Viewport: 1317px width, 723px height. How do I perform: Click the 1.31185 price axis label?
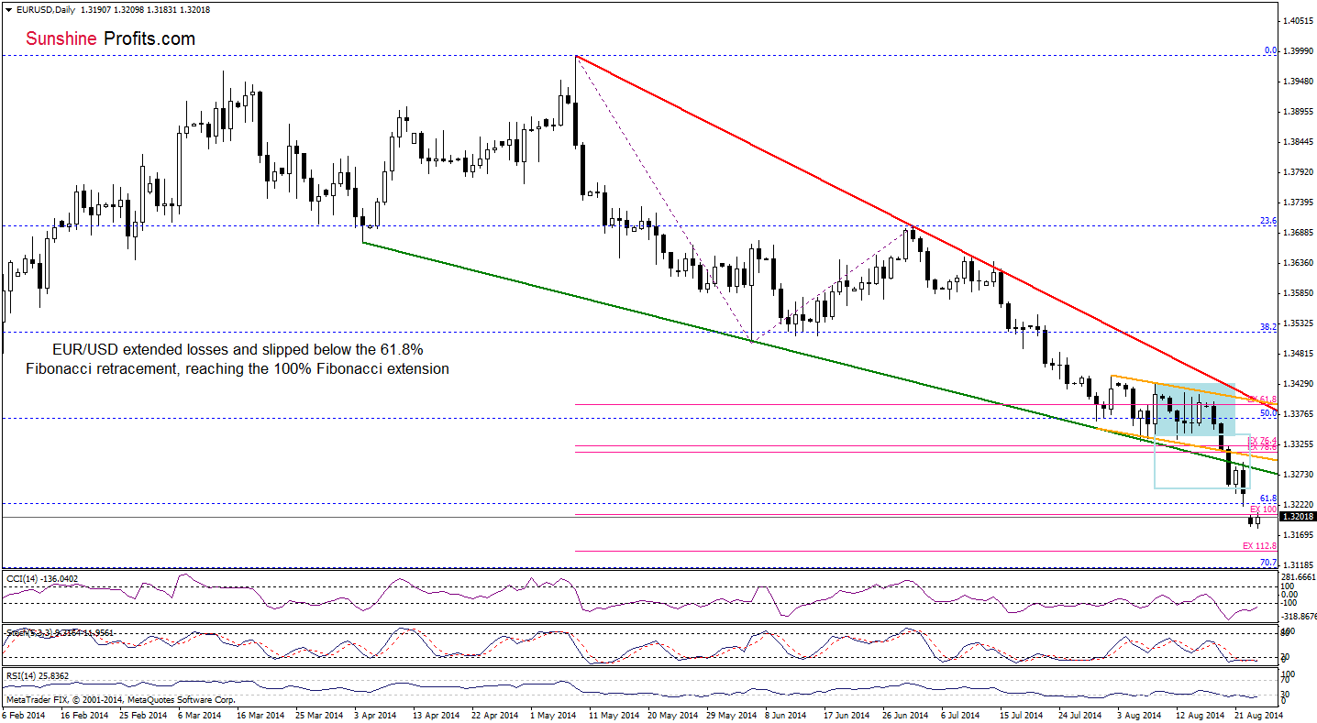click(x=1298, y=565)
